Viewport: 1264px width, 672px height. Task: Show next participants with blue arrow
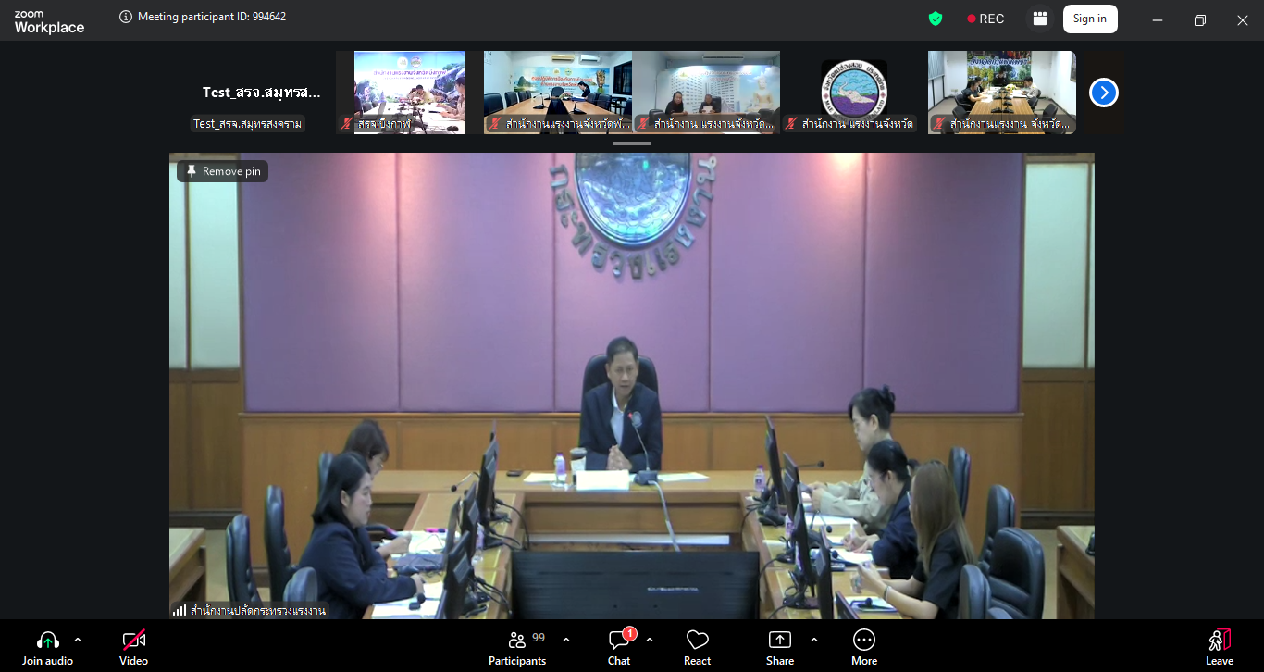click(1103, 93)
